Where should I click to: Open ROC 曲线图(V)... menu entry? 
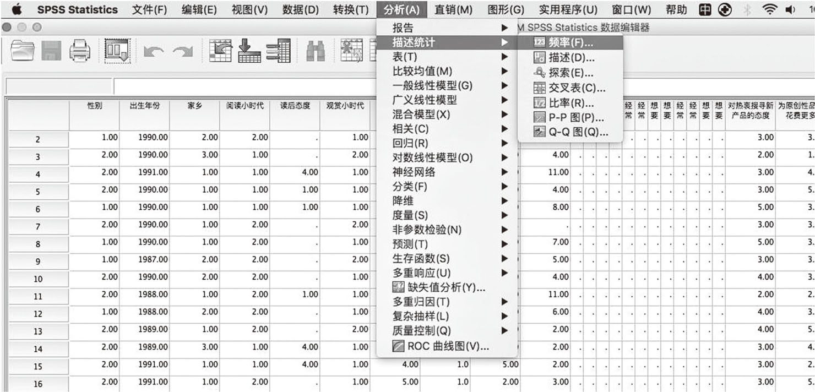point(447,345)
